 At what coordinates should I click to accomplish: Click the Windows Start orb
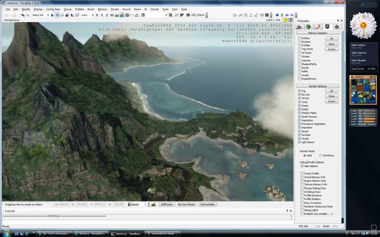tap(6, 233)
